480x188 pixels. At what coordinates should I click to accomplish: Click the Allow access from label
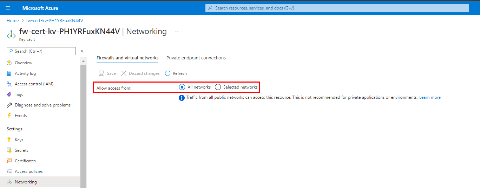tap(114, 88)
